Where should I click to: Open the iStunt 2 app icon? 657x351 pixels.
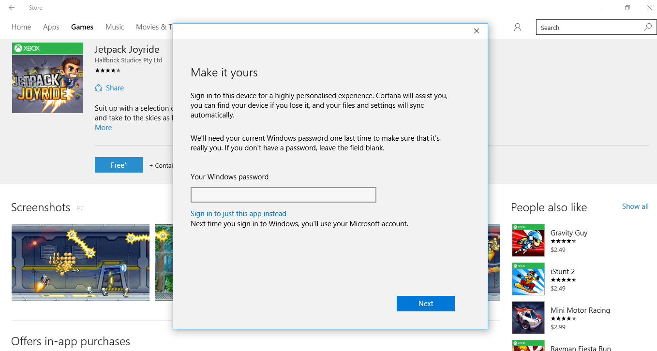click(x=528, y=279)
